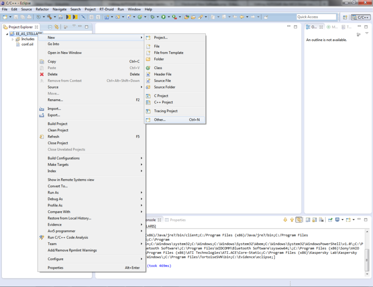The height and width of the screenshot is (287, 373).
Task: Select Other... in the New submenu
Action: pyautogui.click(x=175, y=120)
